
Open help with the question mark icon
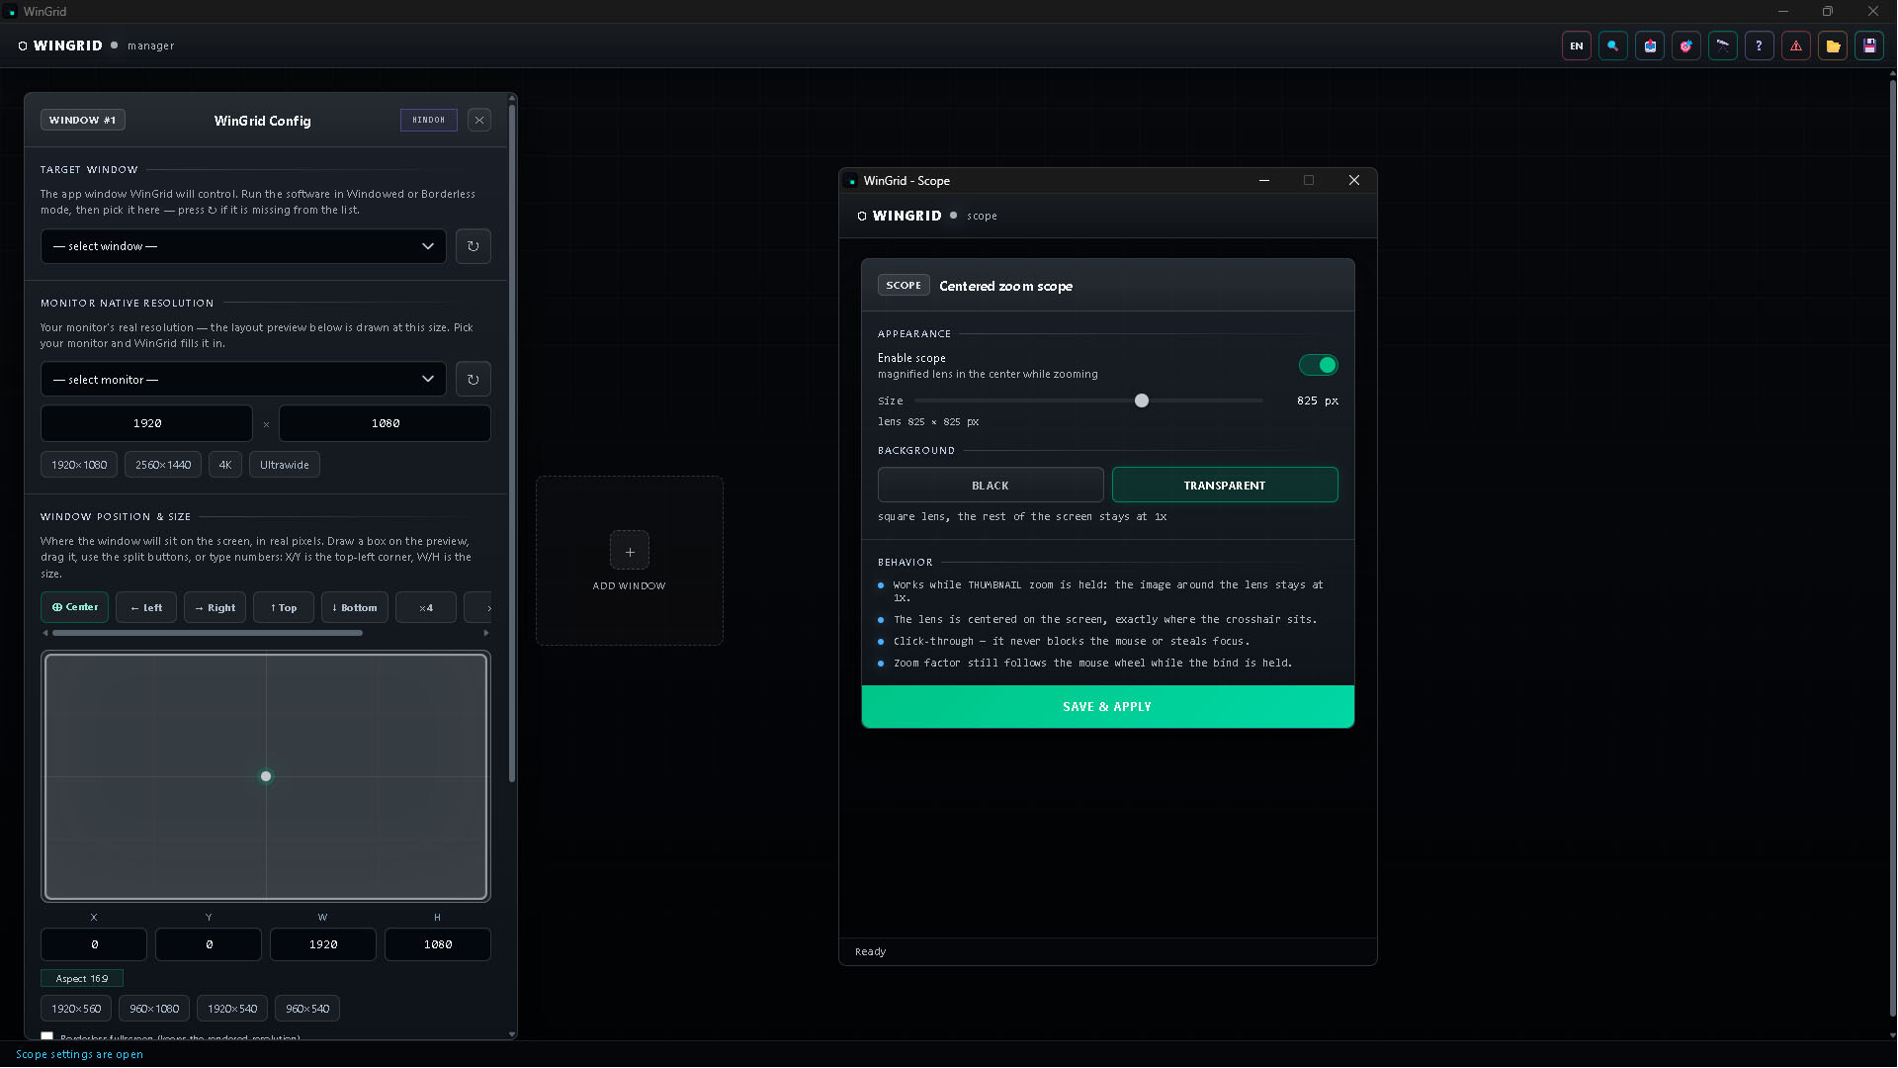click(1760, 45)
